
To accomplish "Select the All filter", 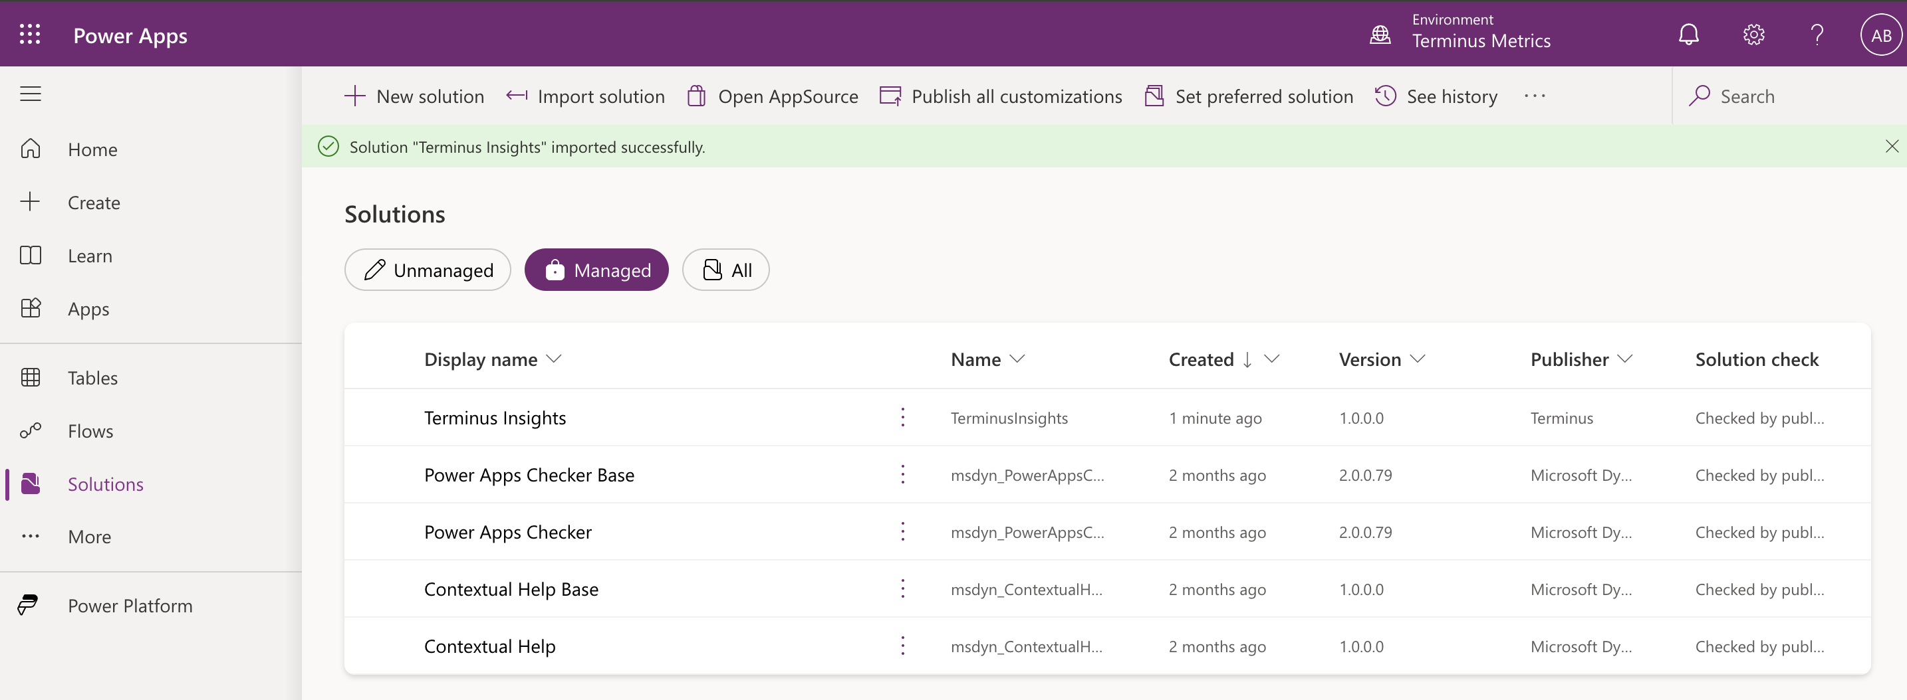I will pyautogui.click(x=725, y=270).
